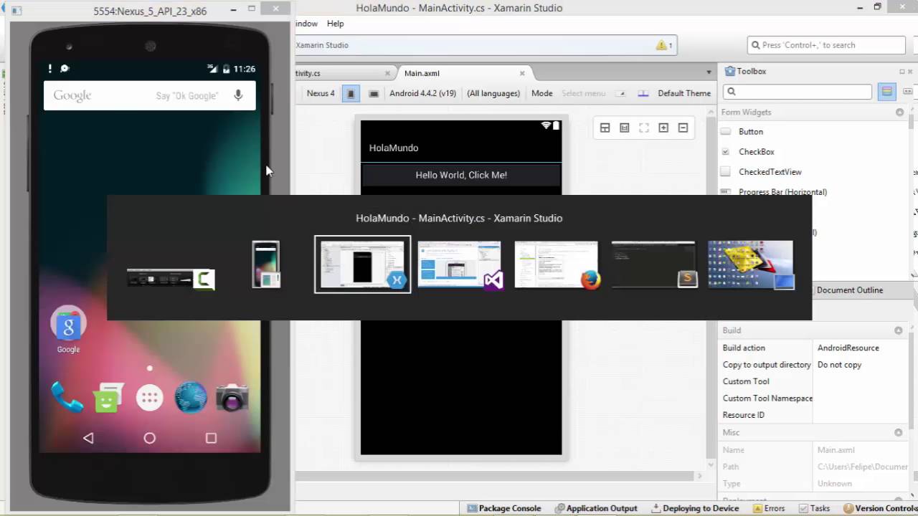This screenshot has width=918, height=516.
Task: Click the theme icon beside Default Theme
Action: (x=643, y=93)
